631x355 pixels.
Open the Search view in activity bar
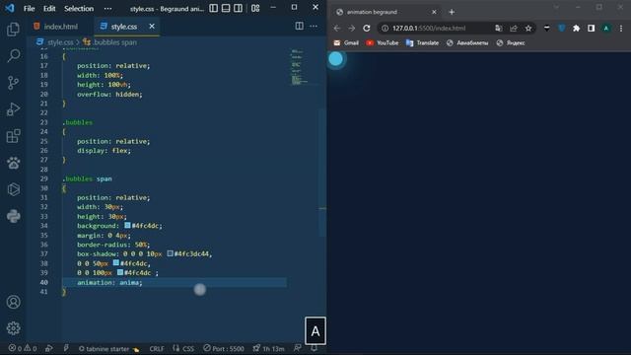[13, 55]
